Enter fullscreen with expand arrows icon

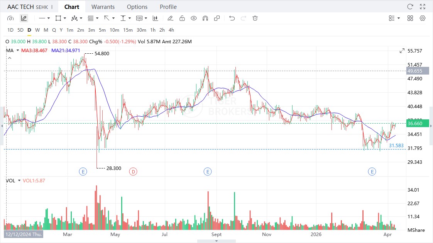[x=423, y=7]
